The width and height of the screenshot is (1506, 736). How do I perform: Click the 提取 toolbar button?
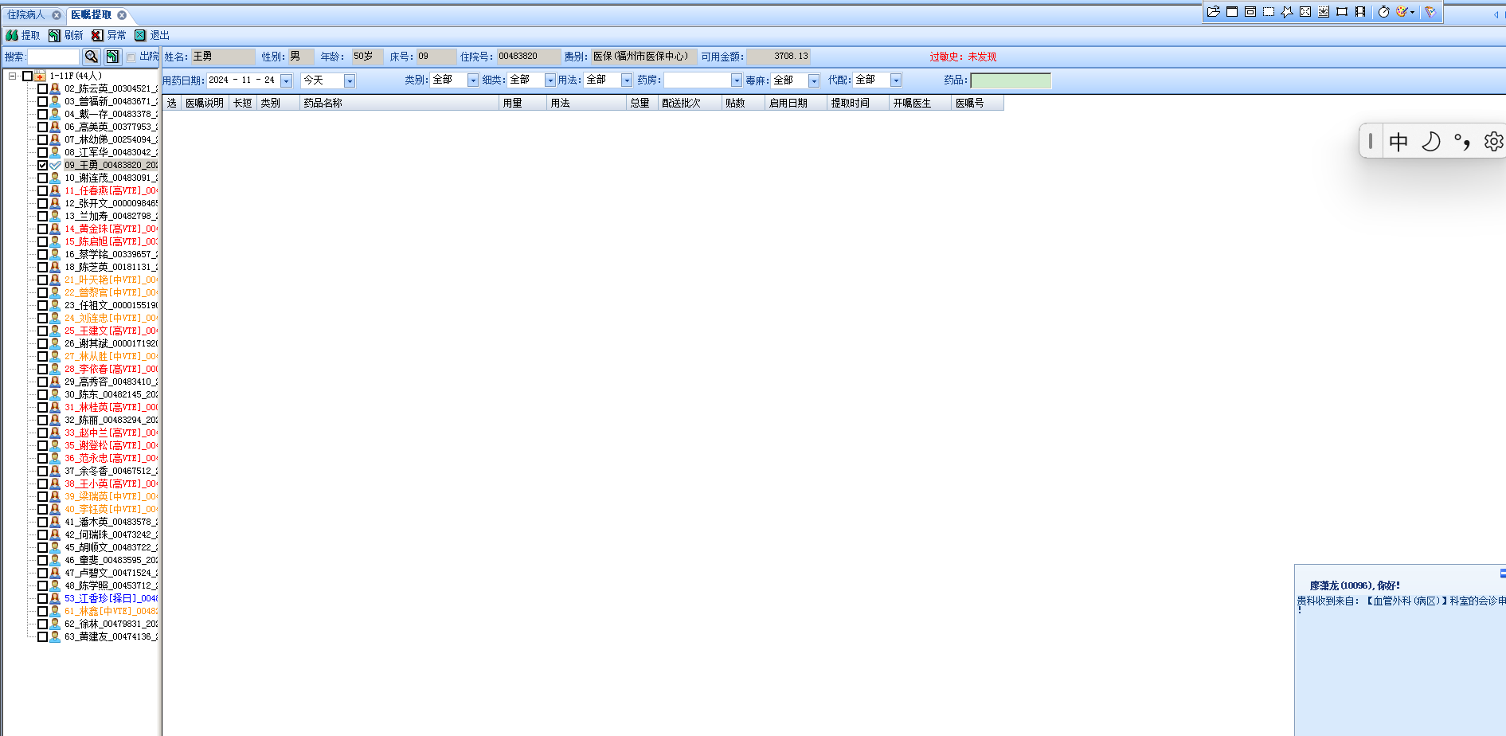22,35
